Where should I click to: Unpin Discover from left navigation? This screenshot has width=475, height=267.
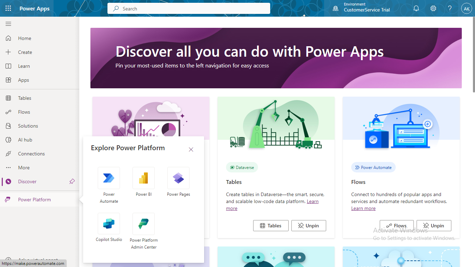[x=72, y=181]
